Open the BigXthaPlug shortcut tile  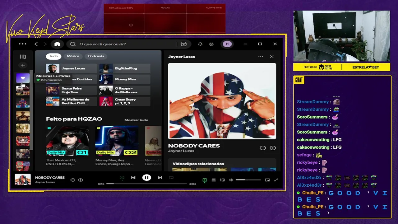pyautogui.click(x=125, y=68)
